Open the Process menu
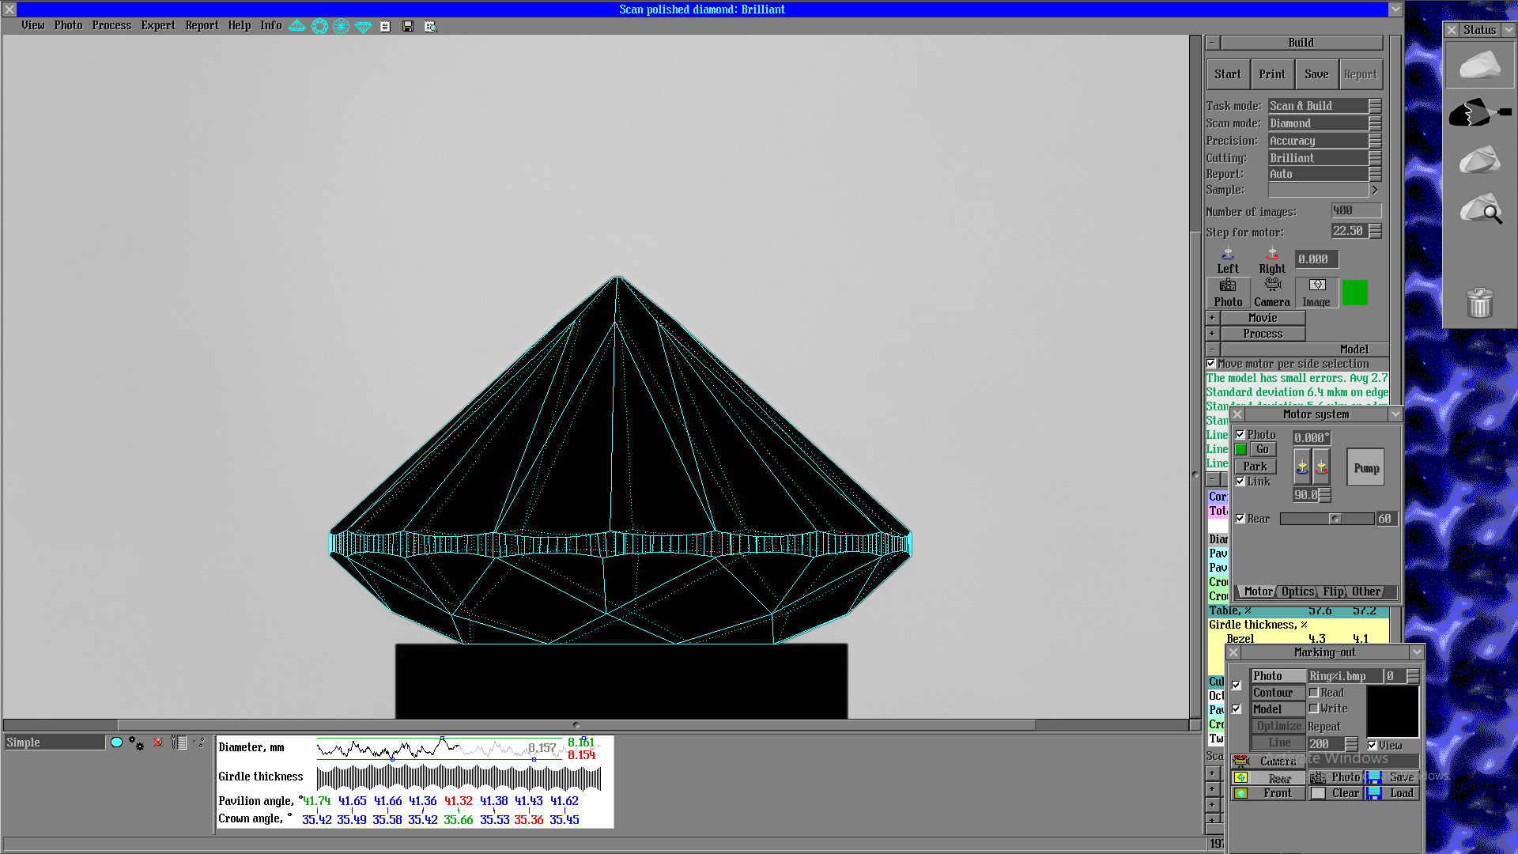1518x854 pixels. tap(111, 25)
